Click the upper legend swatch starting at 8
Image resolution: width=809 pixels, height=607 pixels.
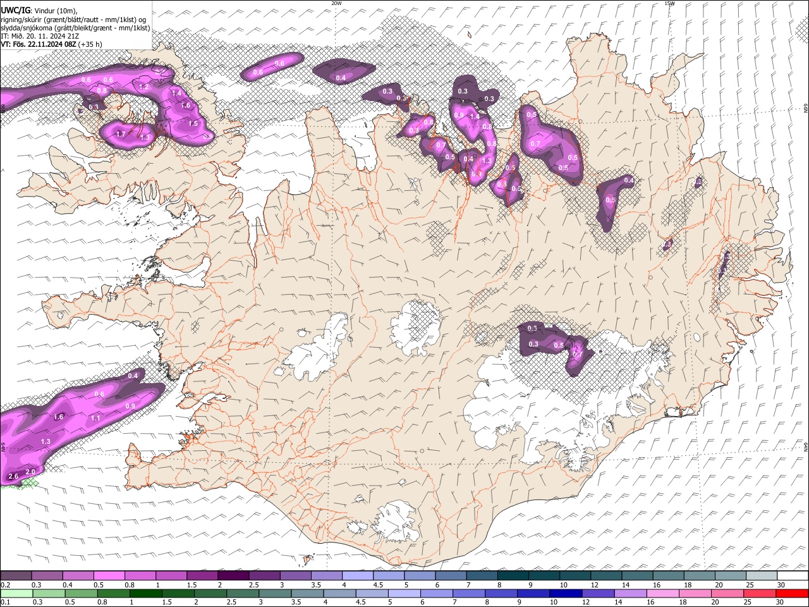pyautogui.click(x=513, y=576)
